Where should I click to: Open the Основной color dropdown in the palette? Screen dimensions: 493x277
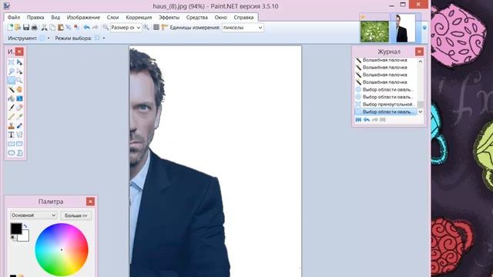(x=33, y=215)
